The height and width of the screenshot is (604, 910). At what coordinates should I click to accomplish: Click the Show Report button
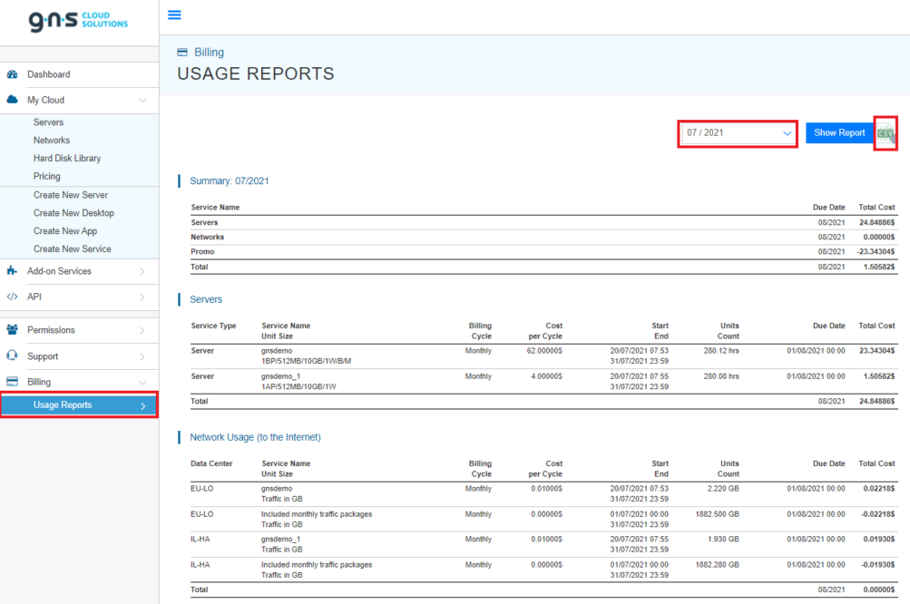[838, 132]
